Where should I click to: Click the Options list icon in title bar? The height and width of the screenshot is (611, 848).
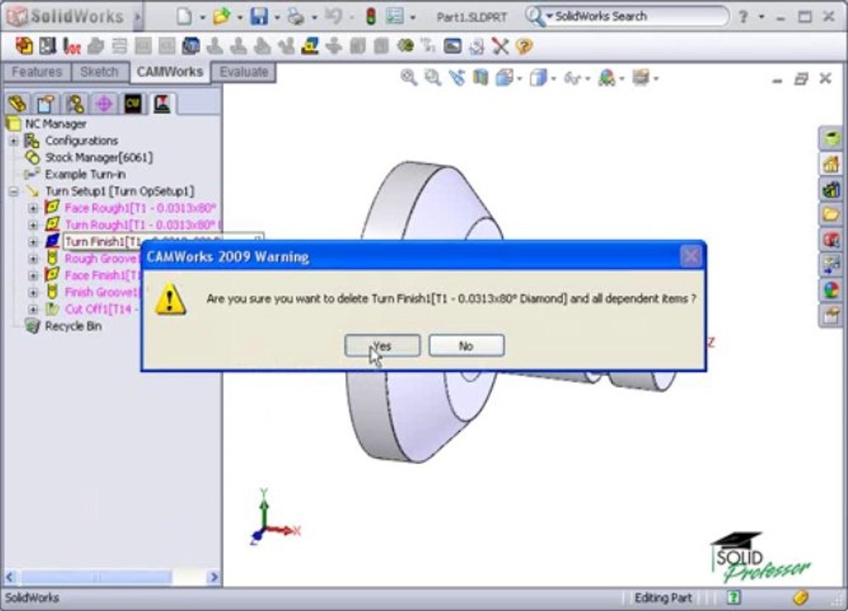[x=395, y=17]
